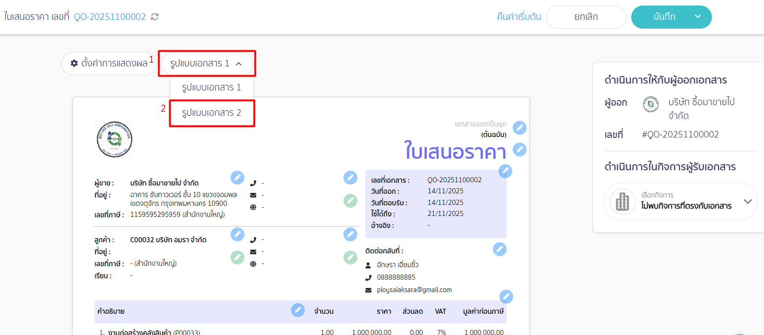Viewport: 764px width, 335px height.
Task: Click blue pencil beside the seller phone row
Action: click(x=350, y=178)
